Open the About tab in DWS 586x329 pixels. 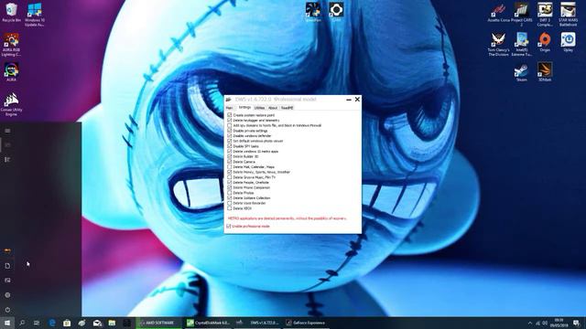point(273,108)
